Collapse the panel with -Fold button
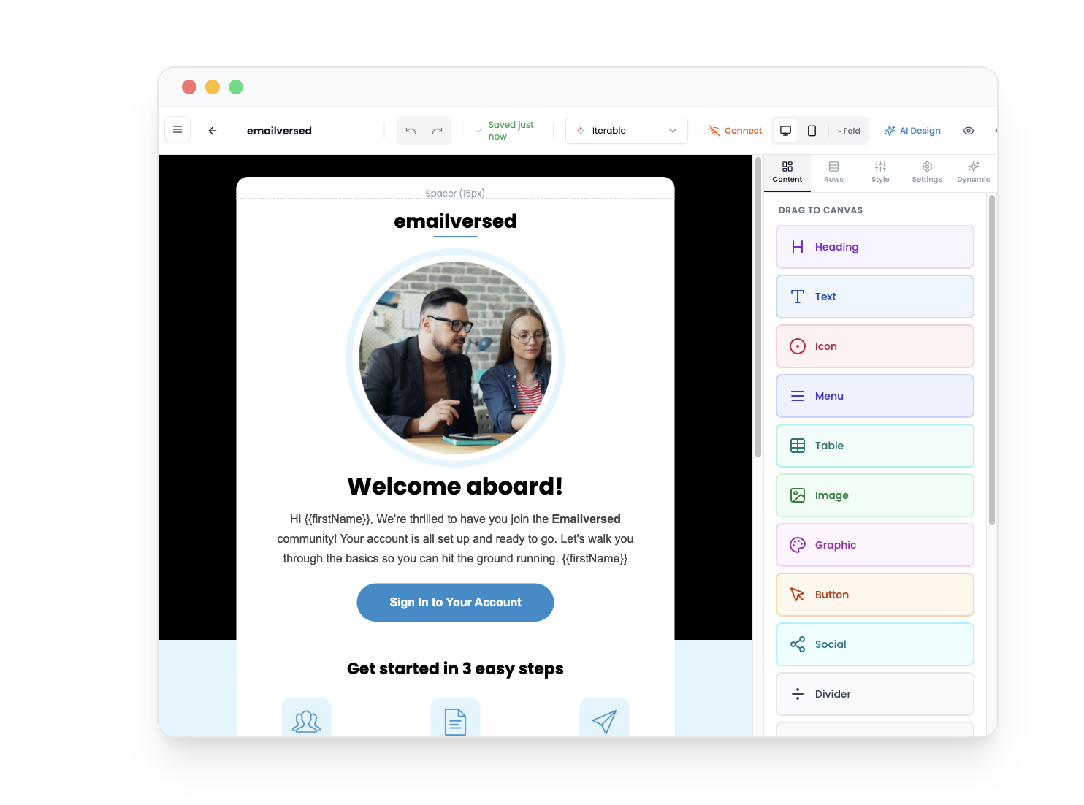The width and height of the screenshot is (1084, 805). (850, 130)
